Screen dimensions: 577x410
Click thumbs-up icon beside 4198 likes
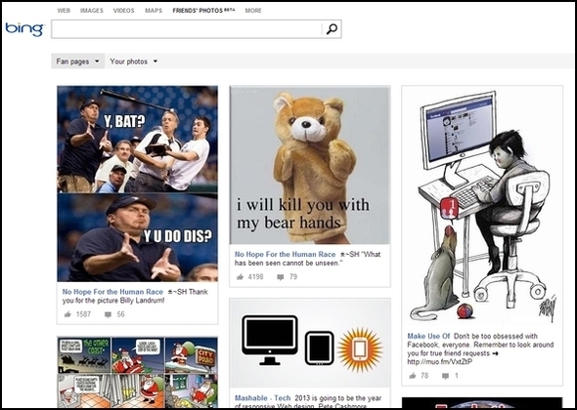click(241, 277)
